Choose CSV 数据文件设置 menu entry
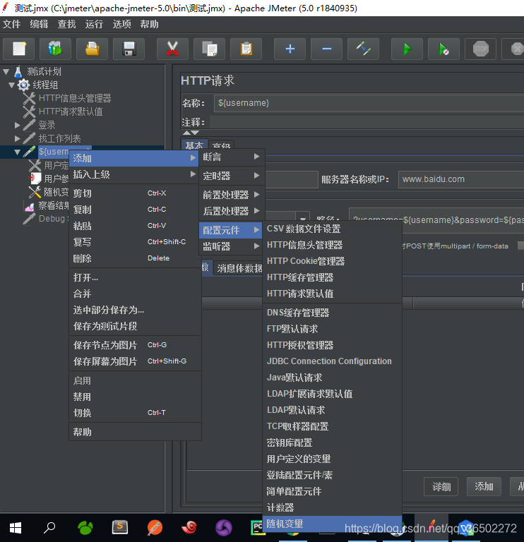524x542 pixels. (332, 229)
